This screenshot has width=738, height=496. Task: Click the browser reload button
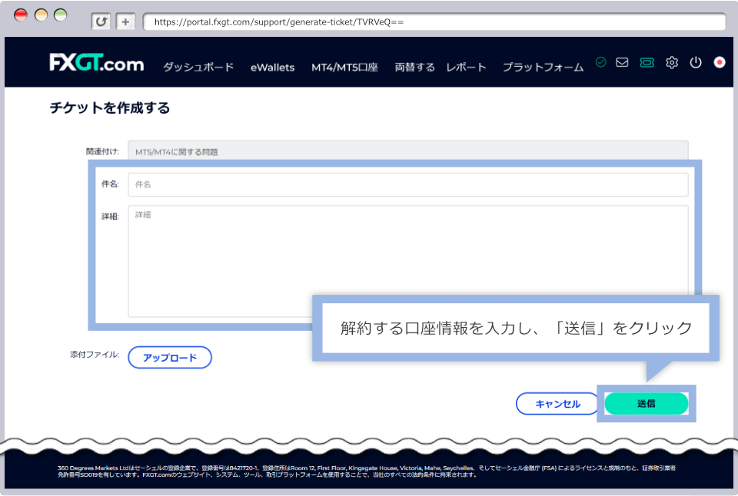point(101,21)
